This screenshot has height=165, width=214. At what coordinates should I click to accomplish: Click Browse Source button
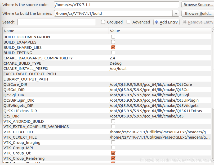point(198,5)
